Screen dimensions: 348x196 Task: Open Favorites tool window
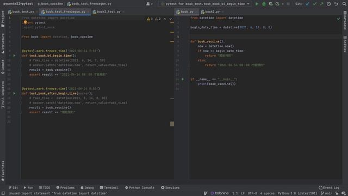(x=3, y=171)
